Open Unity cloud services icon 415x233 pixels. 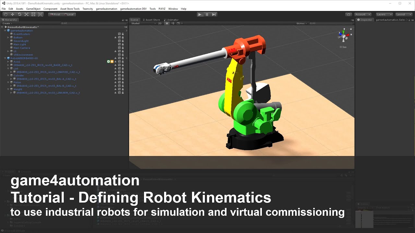(349, 14)
